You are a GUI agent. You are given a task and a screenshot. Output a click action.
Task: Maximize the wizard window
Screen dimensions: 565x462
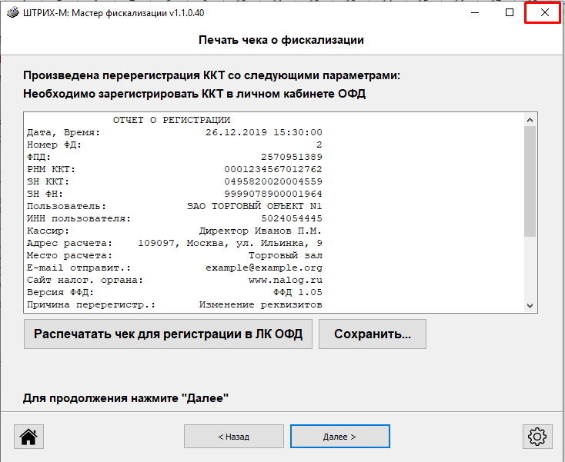tap(510, 13)
